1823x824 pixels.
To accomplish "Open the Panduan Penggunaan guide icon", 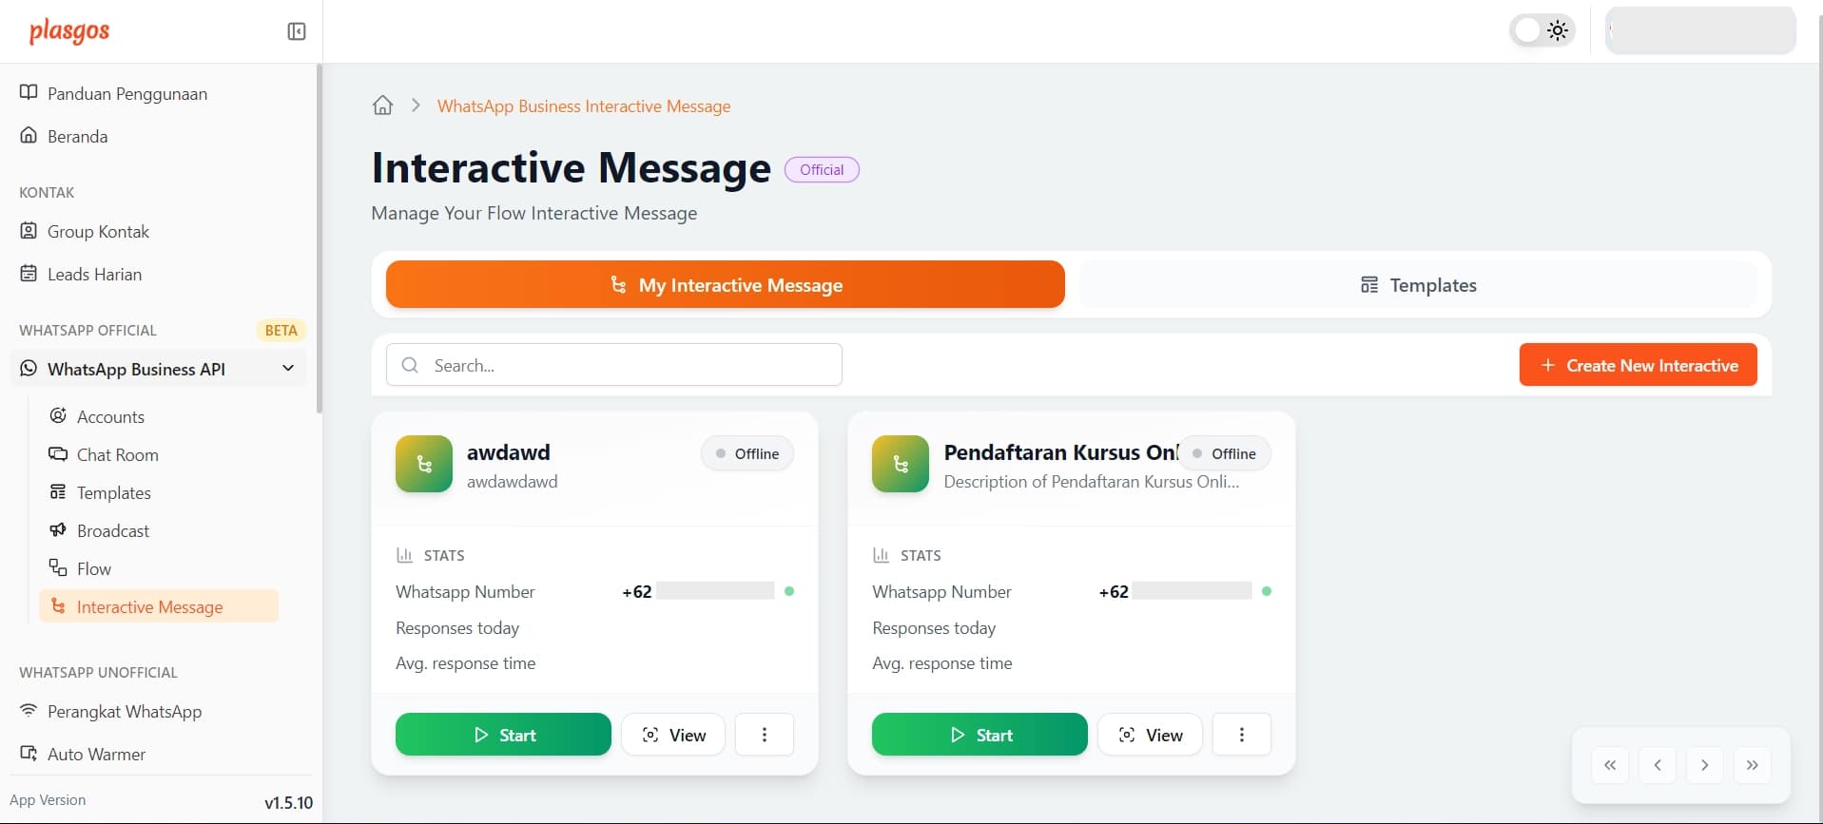I will coord(28,92).
